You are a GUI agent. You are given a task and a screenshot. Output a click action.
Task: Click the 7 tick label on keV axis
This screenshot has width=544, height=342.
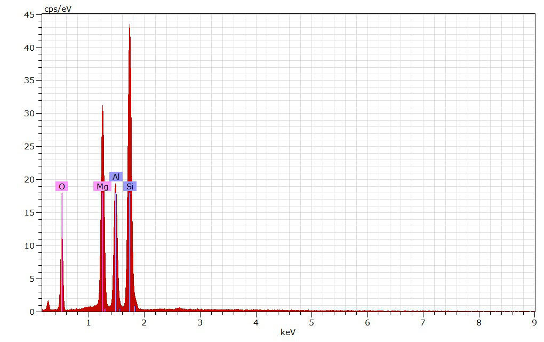coord(423,322)
